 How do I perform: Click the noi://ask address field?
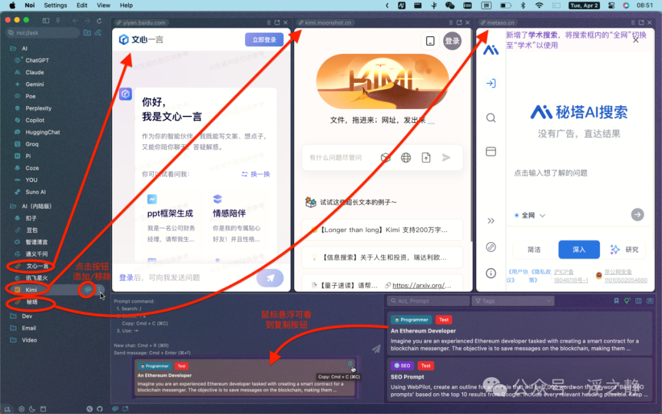(x=43, y=33)
